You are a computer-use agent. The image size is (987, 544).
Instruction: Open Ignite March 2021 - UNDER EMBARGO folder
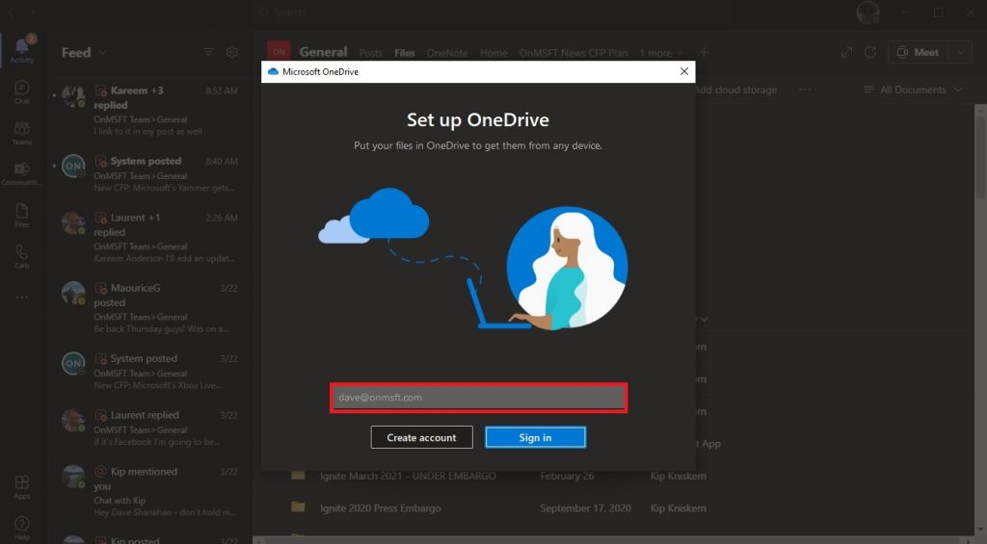(408, 476)
